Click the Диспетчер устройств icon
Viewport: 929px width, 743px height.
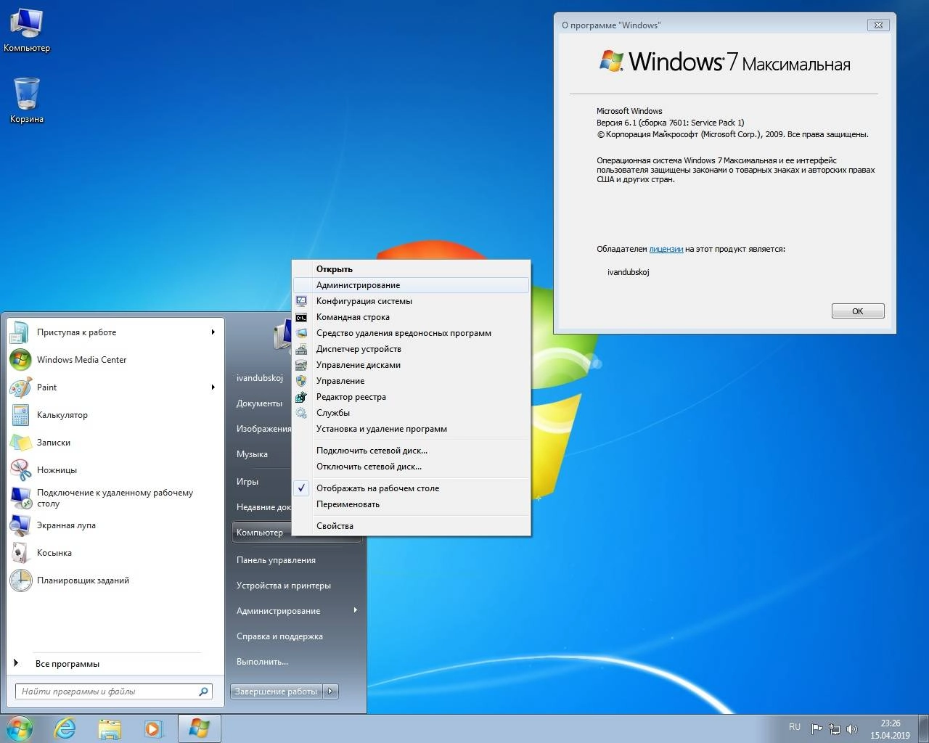(x=301, y=349)
